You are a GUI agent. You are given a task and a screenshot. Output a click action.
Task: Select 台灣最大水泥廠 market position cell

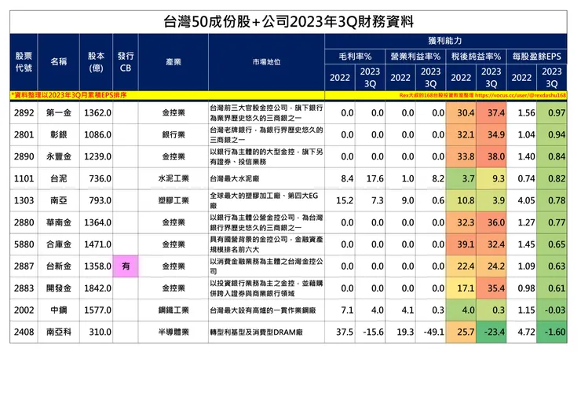pyautogui.click(x=266, y=178)
